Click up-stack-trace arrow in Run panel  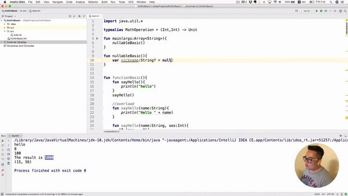(x=9, y=140)
